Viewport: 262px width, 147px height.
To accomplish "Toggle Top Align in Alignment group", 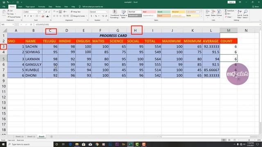I will click(54, 12).
